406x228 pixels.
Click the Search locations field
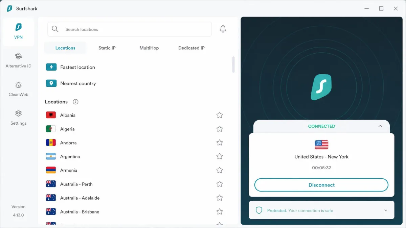(x=130, y=29)
